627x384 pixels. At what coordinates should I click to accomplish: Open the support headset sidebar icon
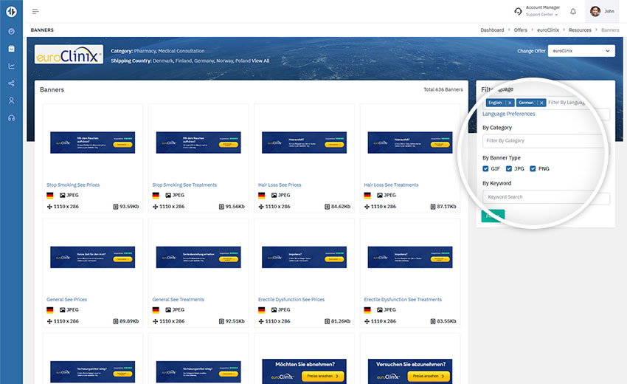coord(11,117)
